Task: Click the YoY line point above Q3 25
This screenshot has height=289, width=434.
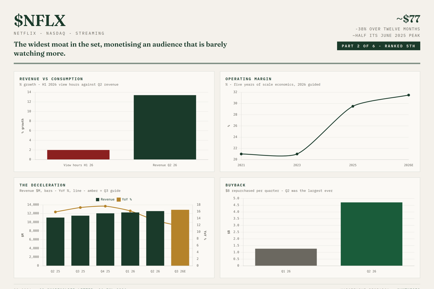Action: [80, 207]
